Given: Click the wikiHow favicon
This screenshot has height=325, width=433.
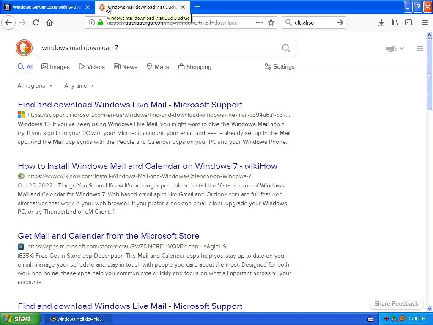Looking at the screenshot, I should click(x=21, y=176).
